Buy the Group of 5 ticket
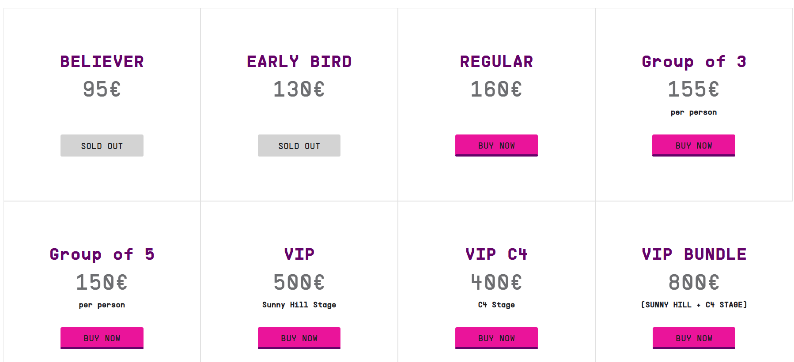The height and width of the screenshot is (362, 794). click(x=102, y=338)
